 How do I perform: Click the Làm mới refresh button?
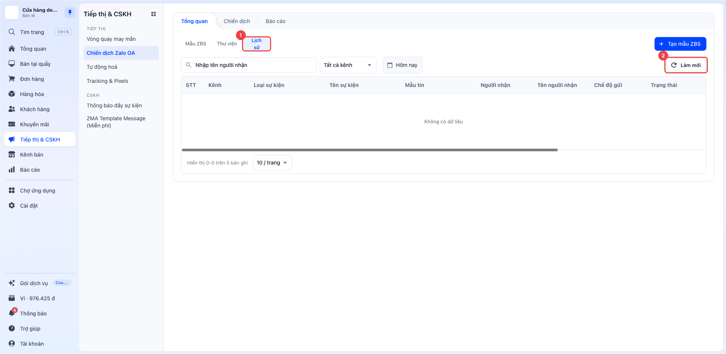(x=686, y=65)
